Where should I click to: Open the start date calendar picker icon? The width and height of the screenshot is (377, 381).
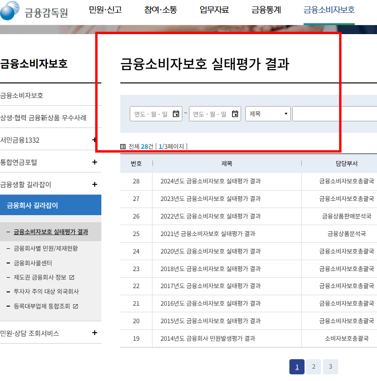coord(176,114)
